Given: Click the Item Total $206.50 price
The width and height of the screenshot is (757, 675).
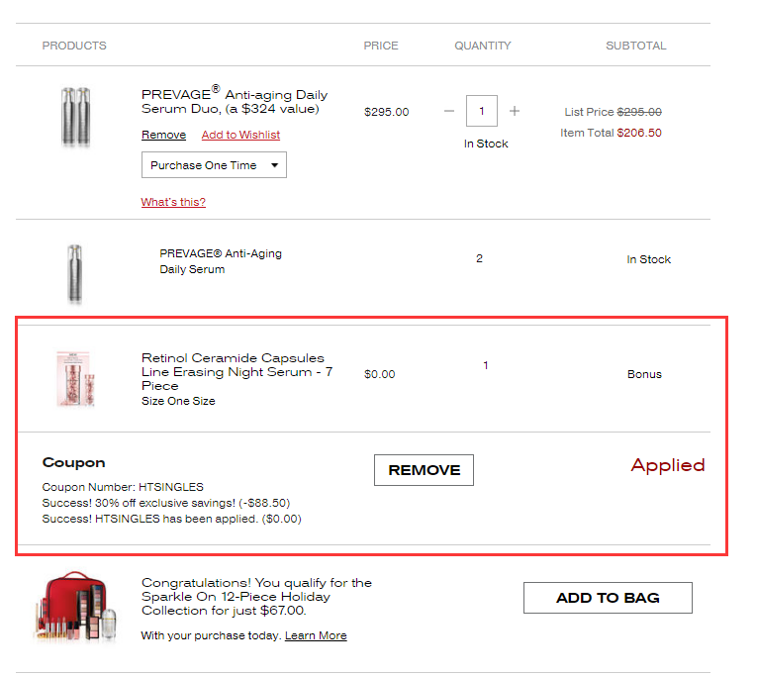Looking at the screenshot, I should click(611, 133).
